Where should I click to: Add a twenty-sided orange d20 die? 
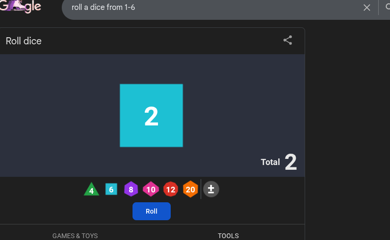click(190, 190)
